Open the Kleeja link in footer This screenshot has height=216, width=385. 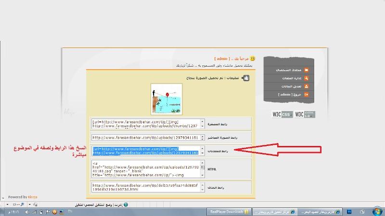tap(33, 197)
